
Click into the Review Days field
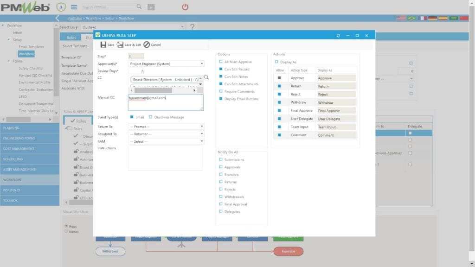[136, 71]
